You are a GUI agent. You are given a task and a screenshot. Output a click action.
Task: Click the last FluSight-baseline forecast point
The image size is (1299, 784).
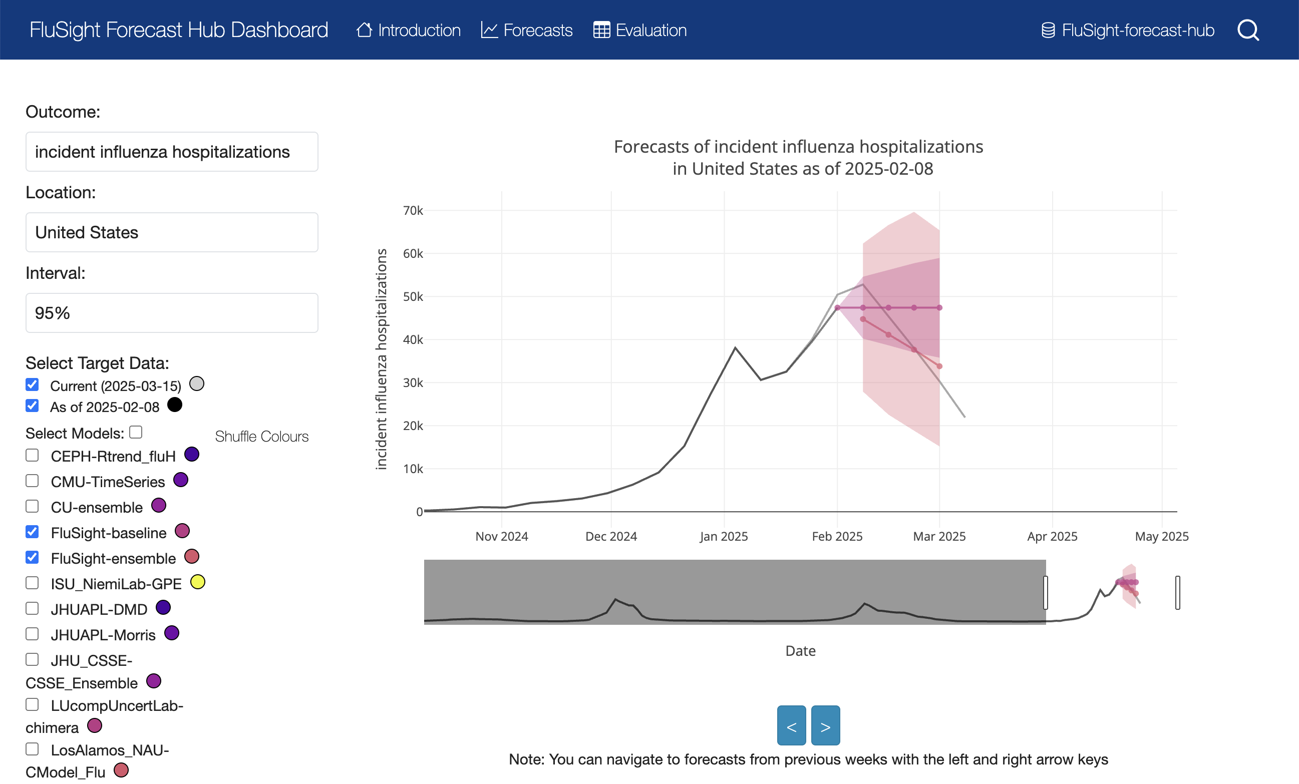tap(939, 308)
